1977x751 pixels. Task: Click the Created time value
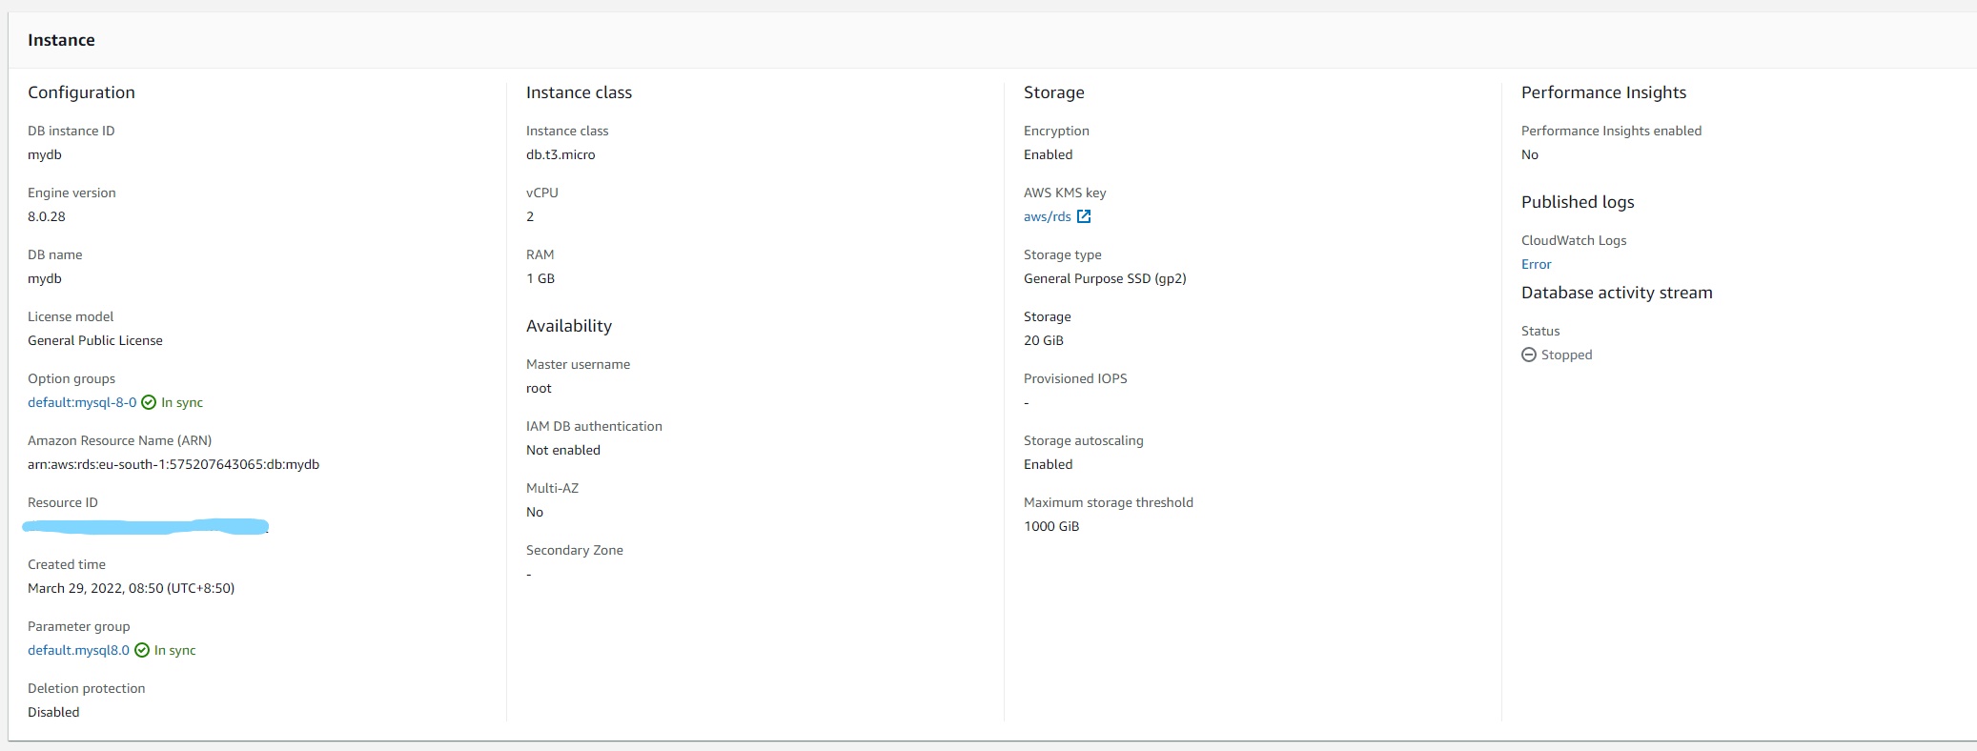131,588
